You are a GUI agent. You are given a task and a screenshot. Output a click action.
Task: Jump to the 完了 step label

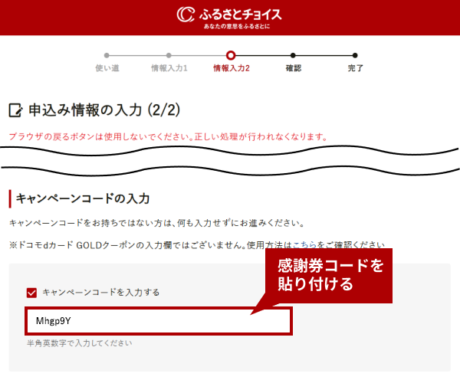(355, 69)
